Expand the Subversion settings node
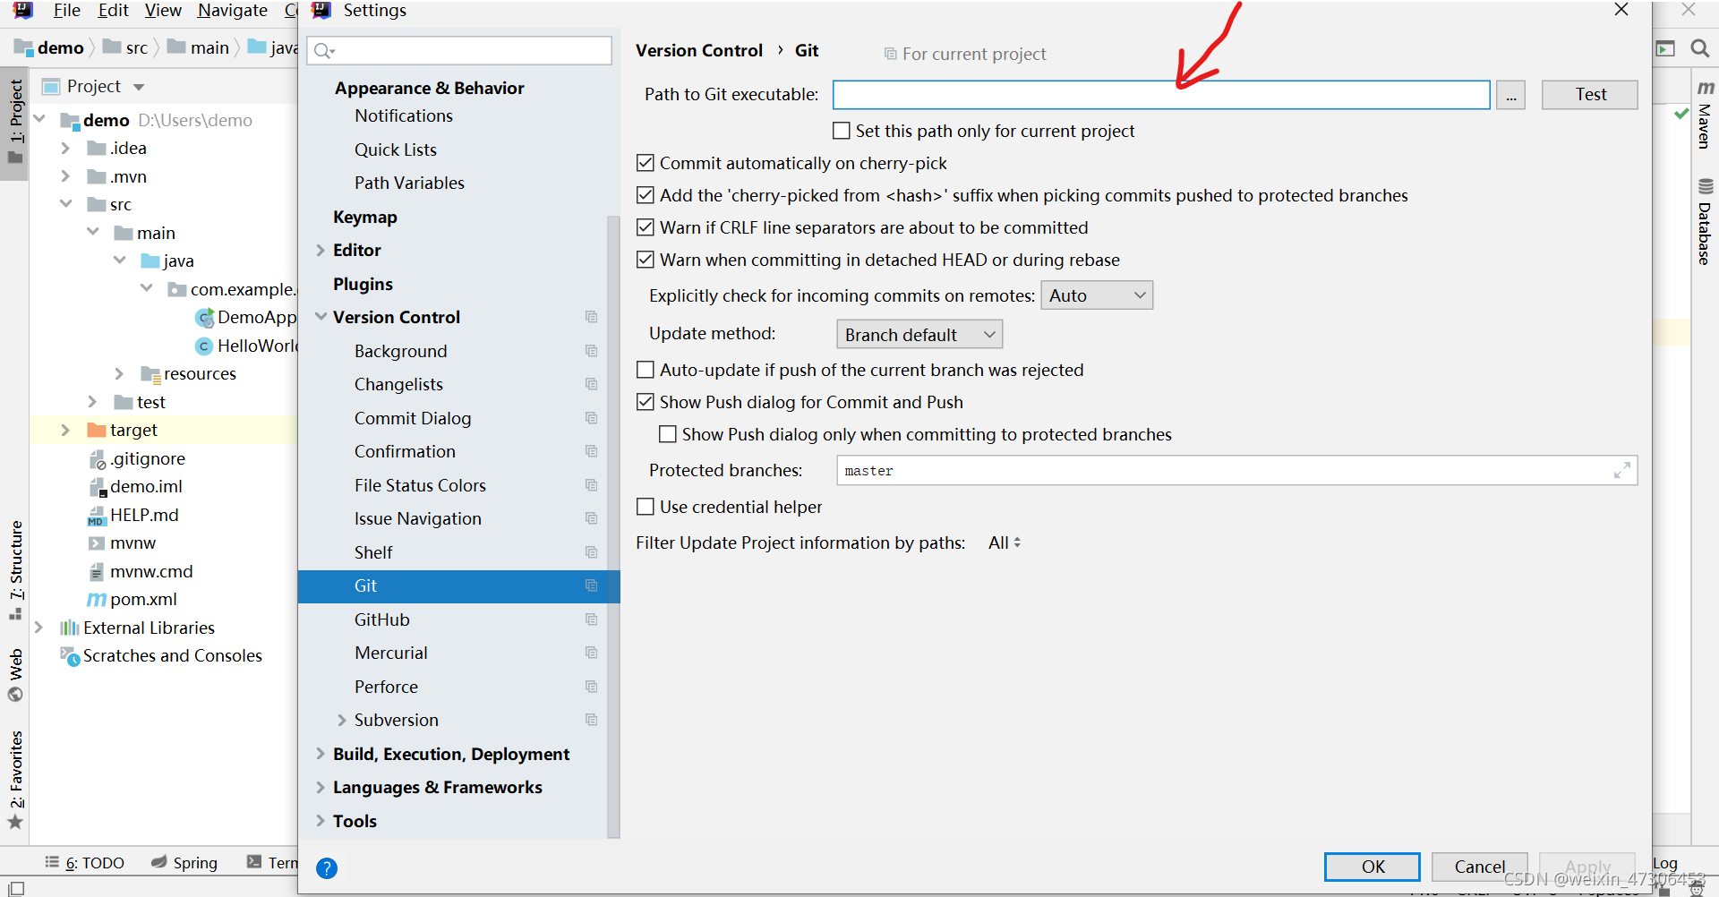Viewport: 1719px width, 897px height. tap(341, 720)
